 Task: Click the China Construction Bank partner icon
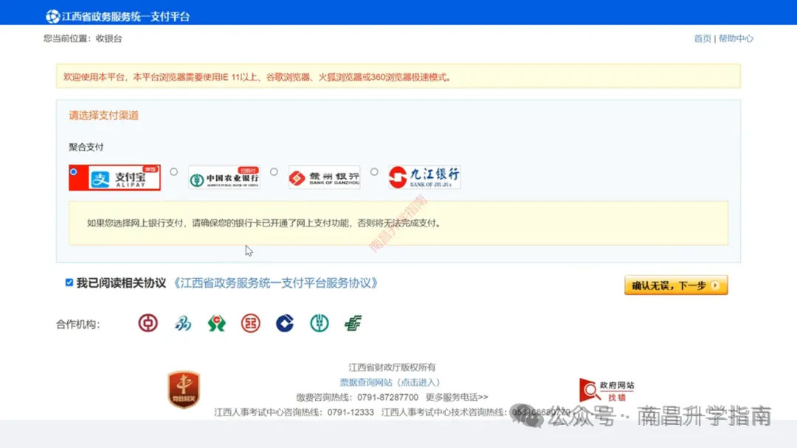pos(285,323)
